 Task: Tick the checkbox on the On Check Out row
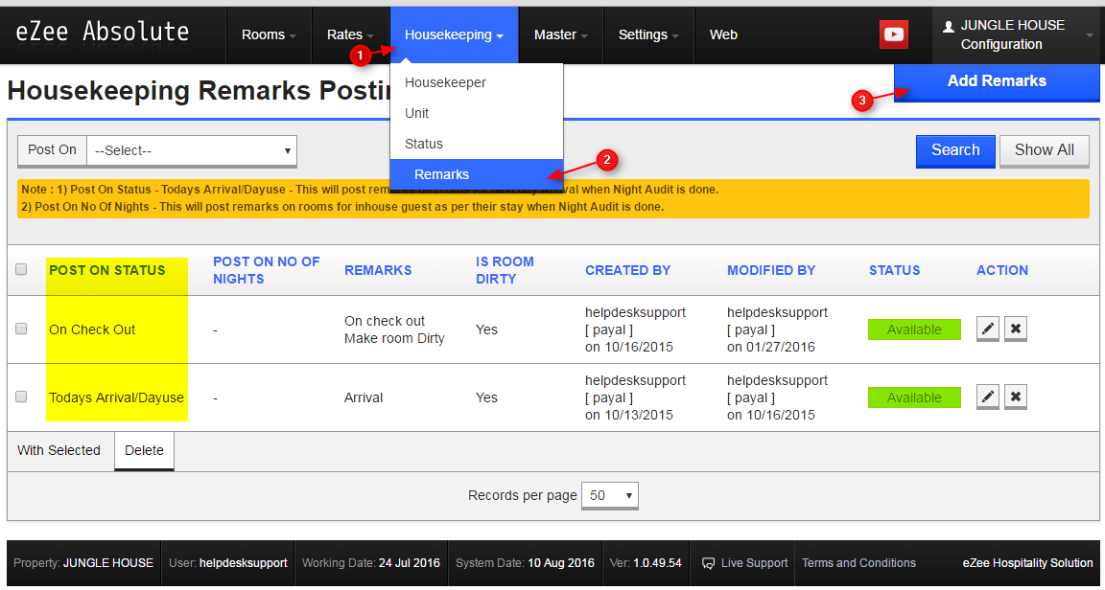pyautogui.click(x=21, y=329)
